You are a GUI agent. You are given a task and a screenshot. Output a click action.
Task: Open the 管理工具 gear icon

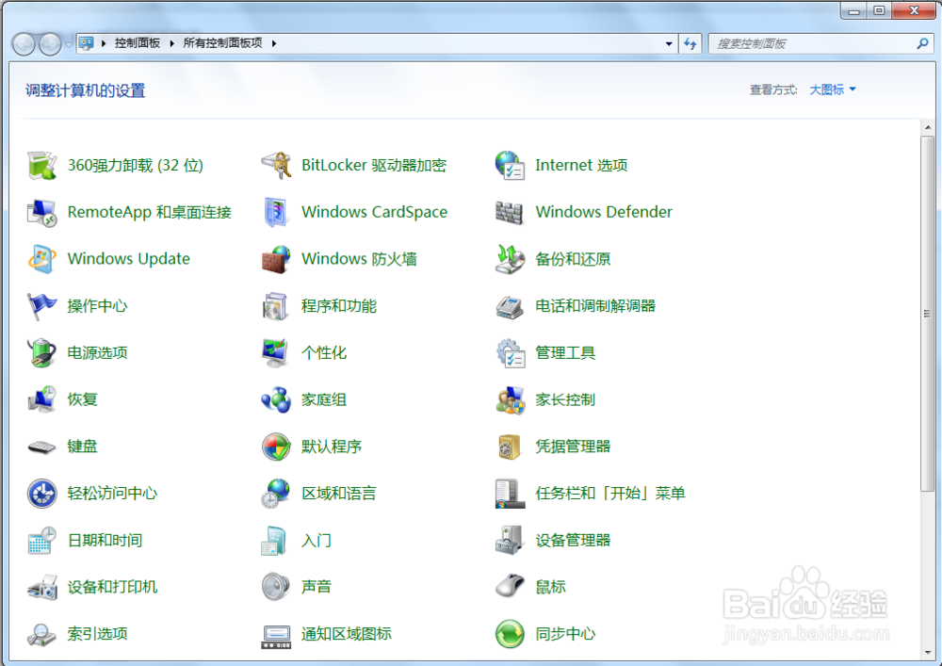pos(510,352)
